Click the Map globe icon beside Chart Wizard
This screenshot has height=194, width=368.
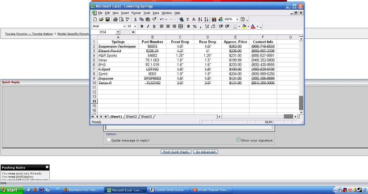tap(220, 19)
